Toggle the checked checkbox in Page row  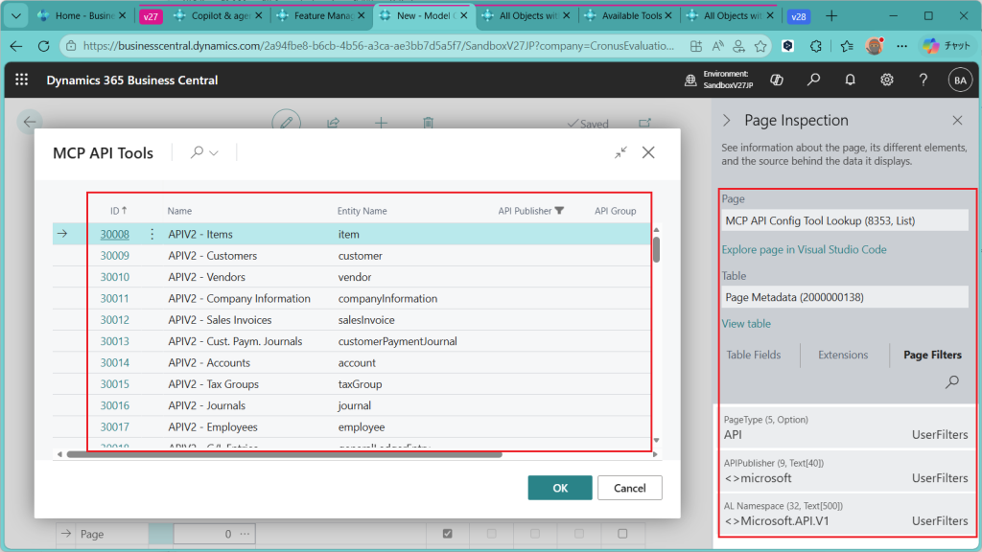[447, 534]
